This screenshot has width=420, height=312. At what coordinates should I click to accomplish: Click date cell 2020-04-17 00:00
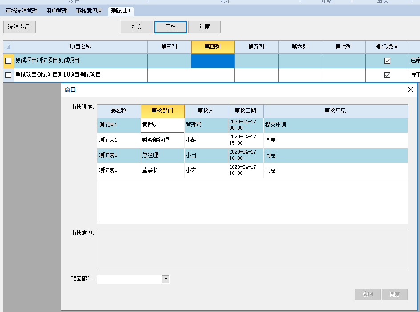(246, 125)
